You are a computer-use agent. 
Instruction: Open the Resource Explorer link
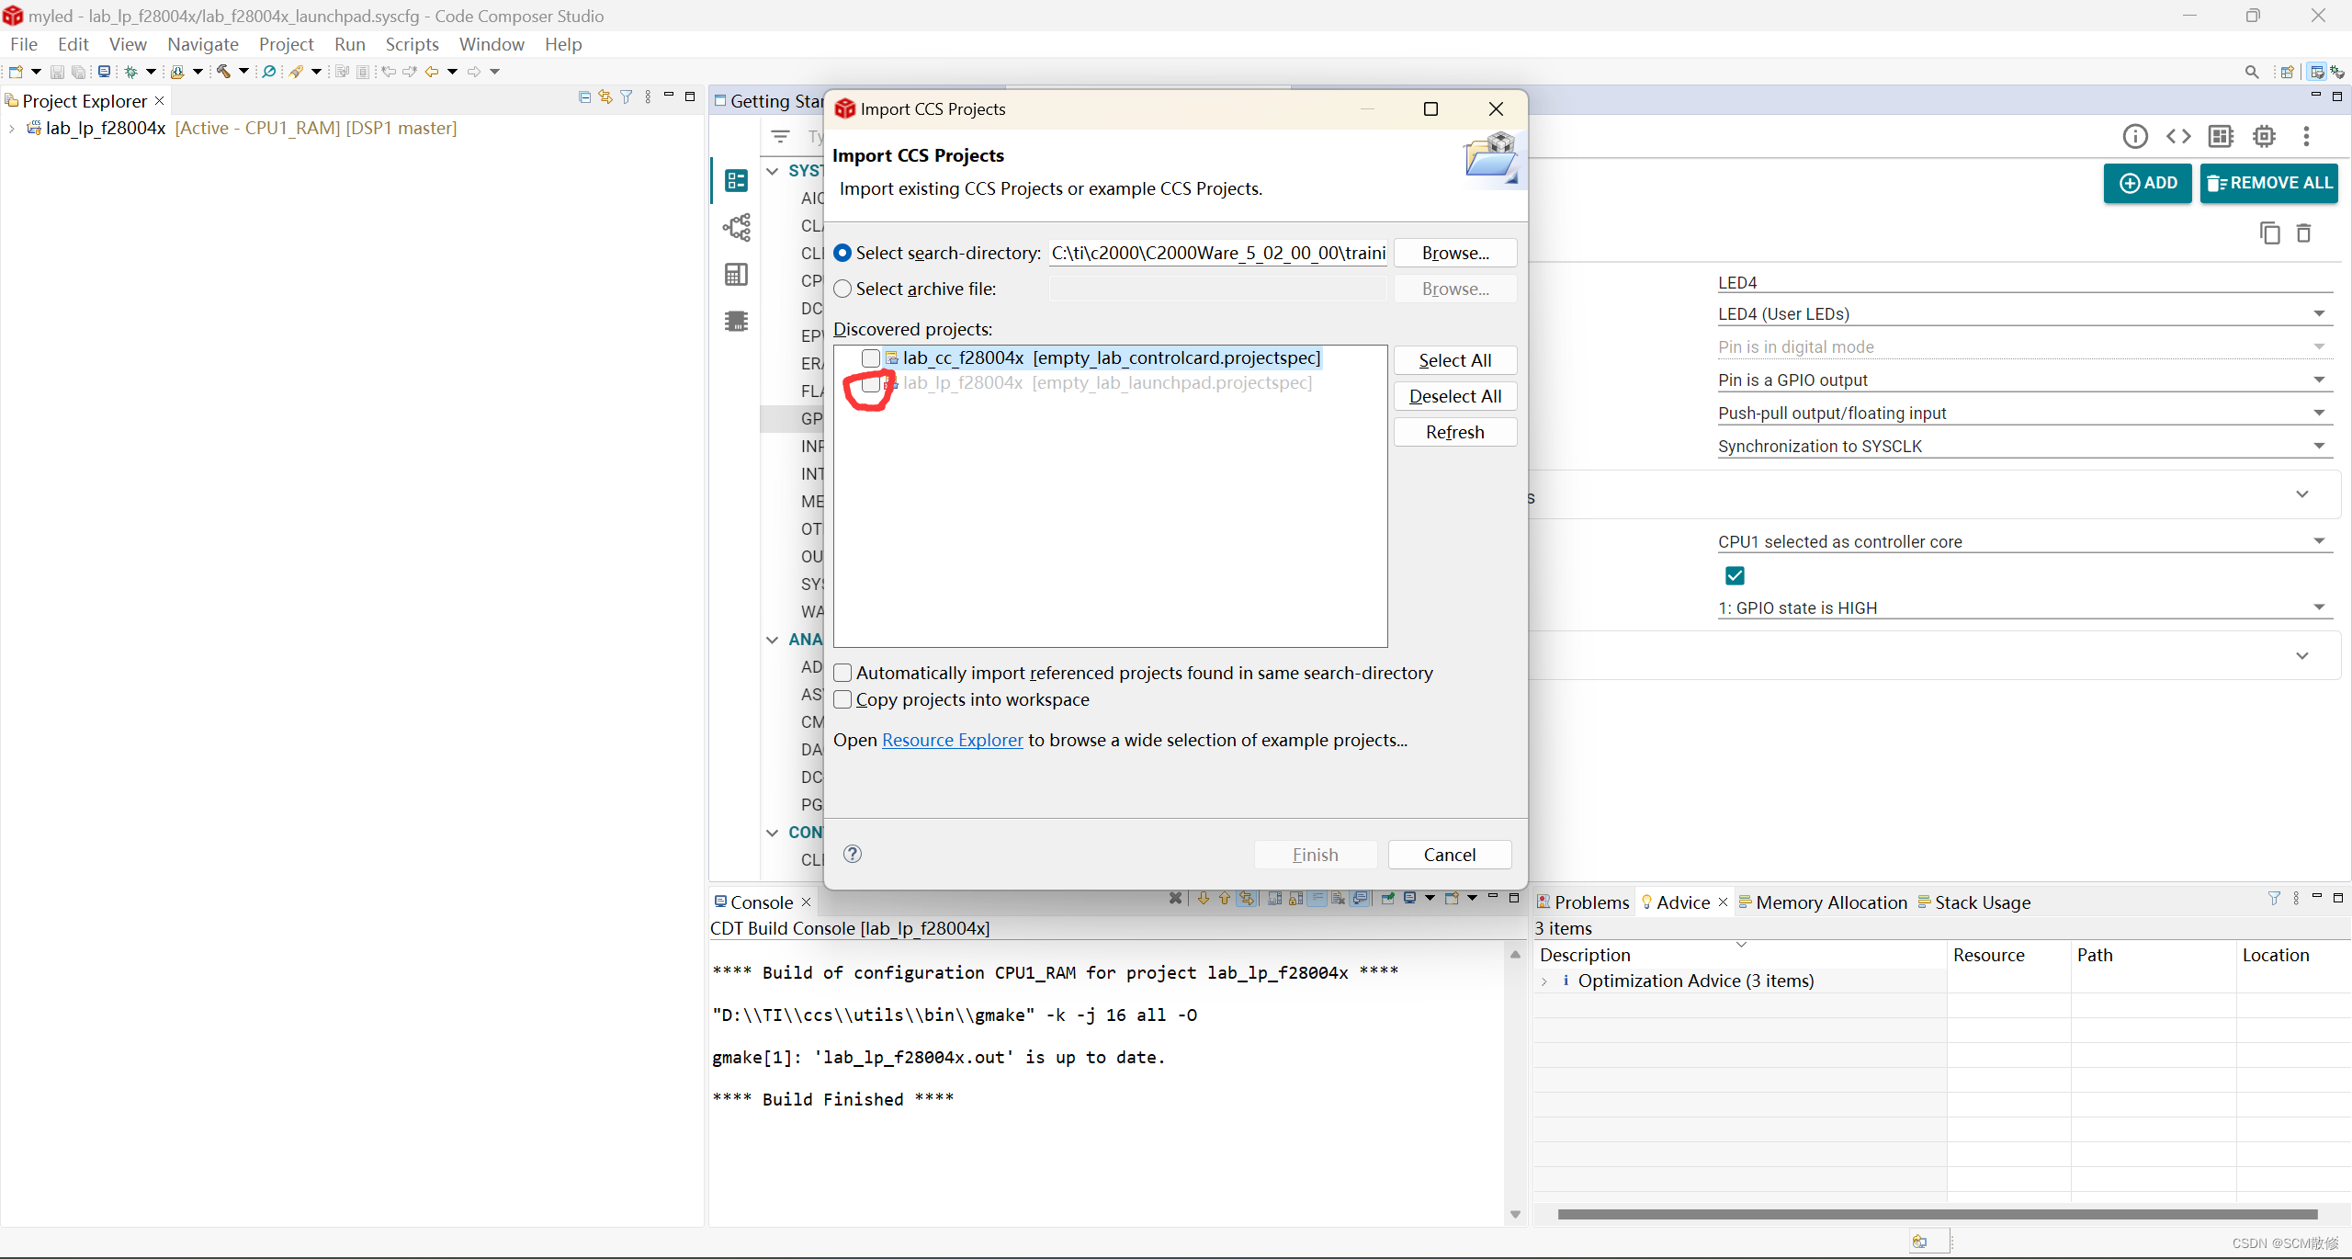(x=952, y=740)
